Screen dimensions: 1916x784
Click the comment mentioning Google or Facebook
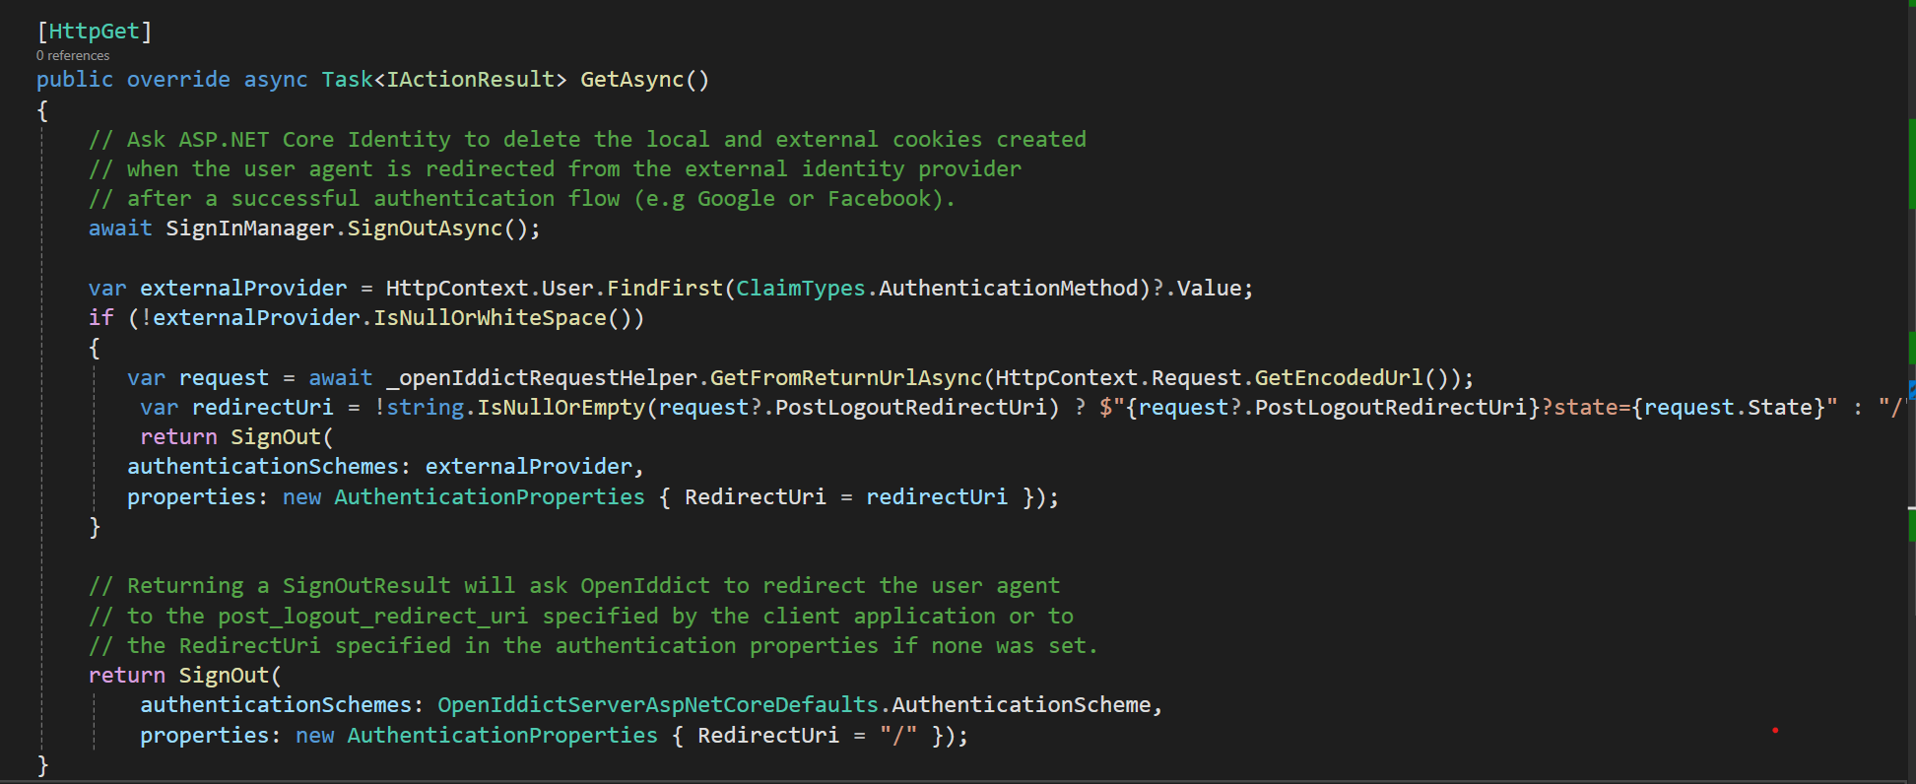(x=522, y=199)
